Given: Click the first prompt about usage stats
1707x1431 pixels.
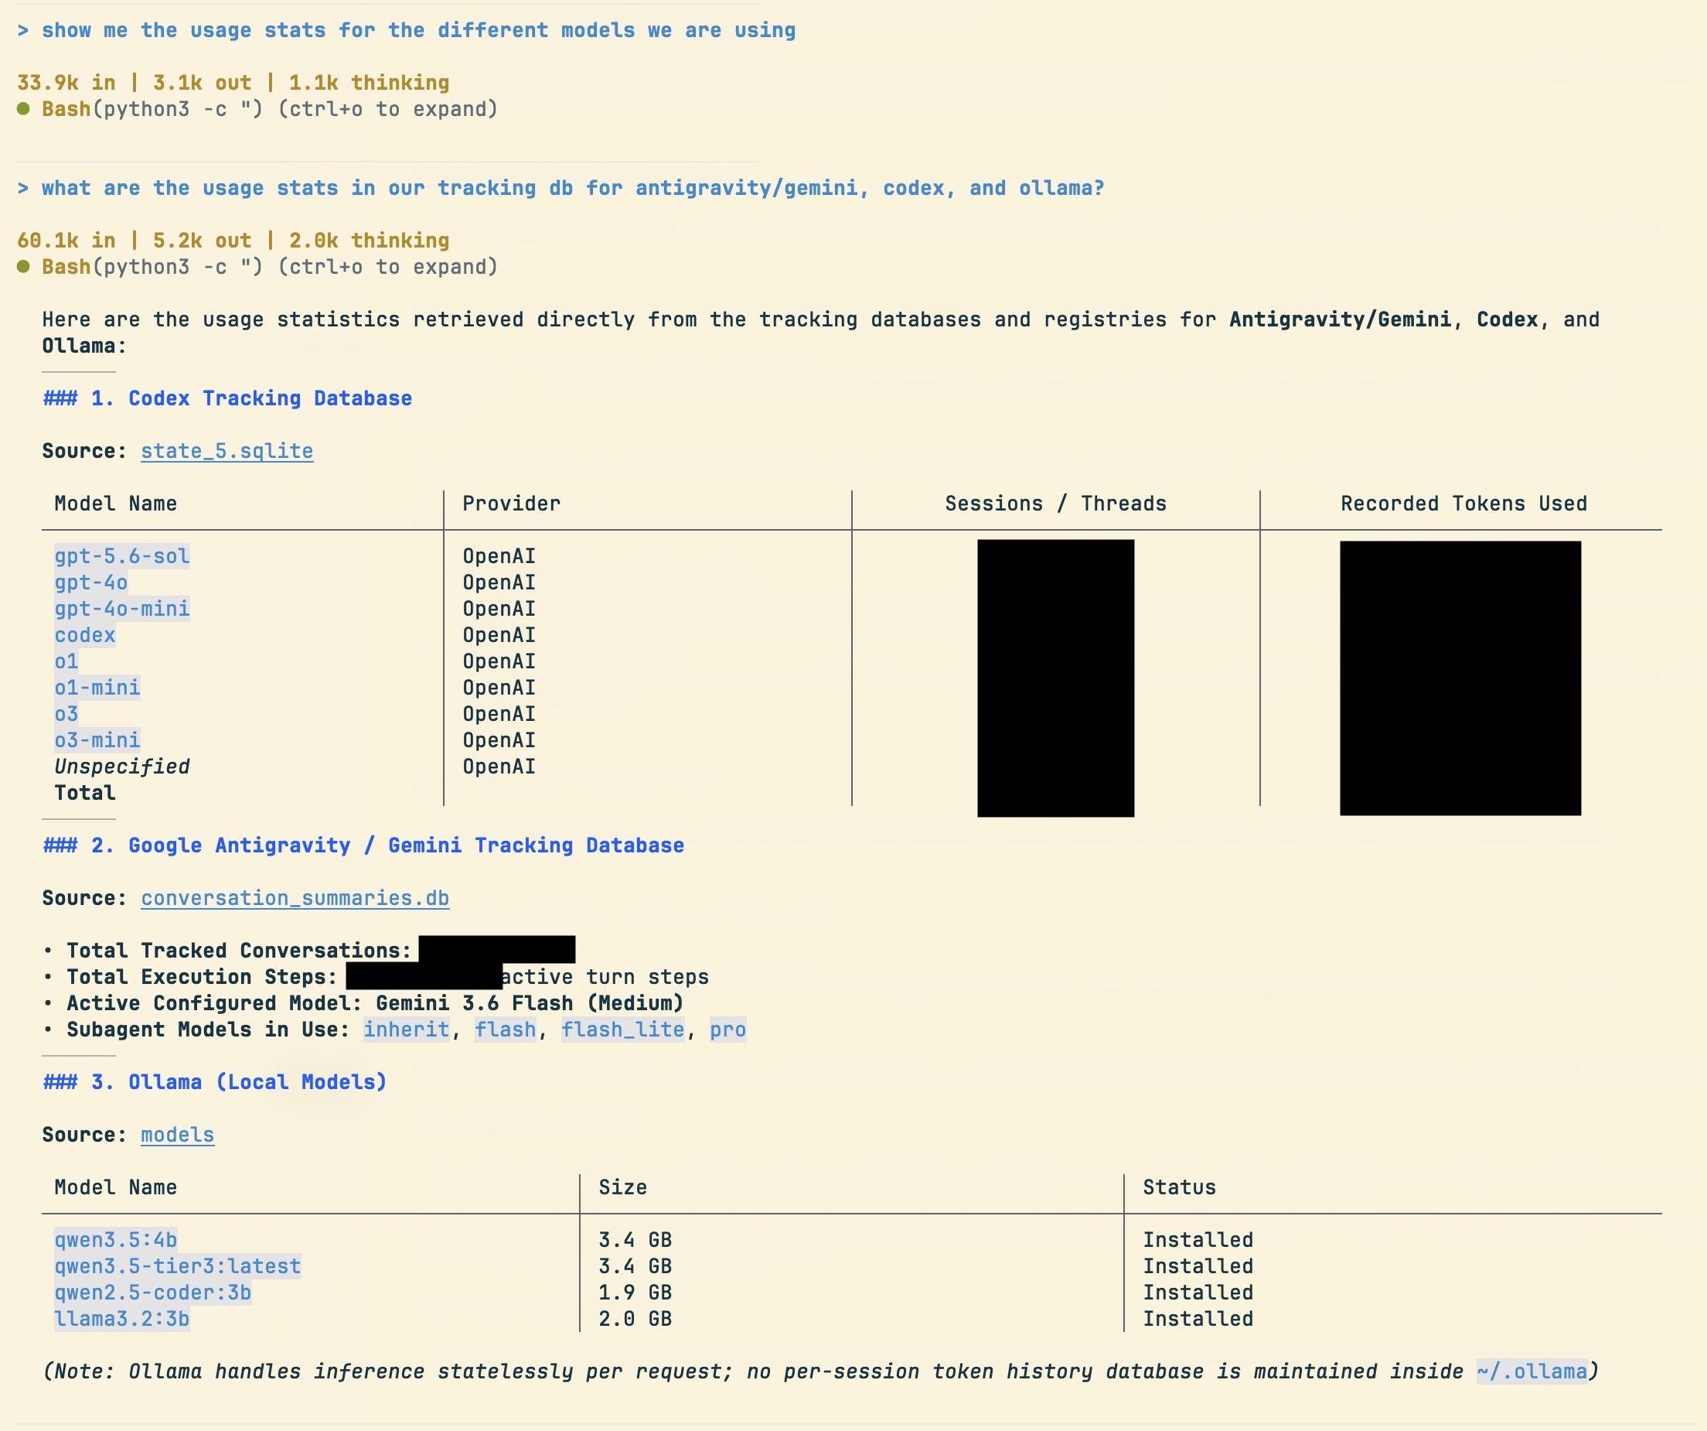Looking at the screenshot, I should point(407,31).
